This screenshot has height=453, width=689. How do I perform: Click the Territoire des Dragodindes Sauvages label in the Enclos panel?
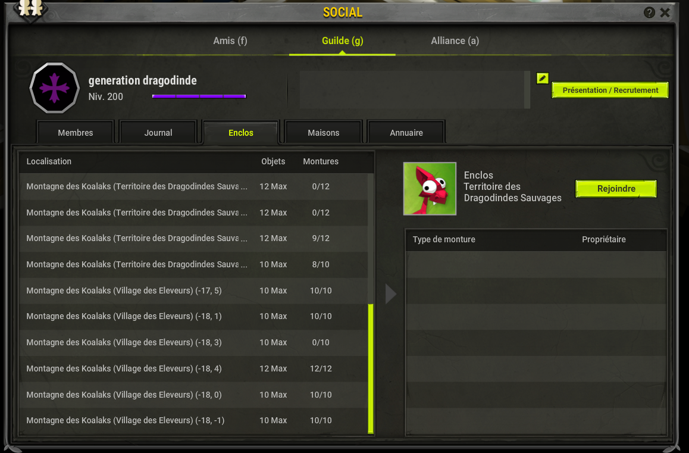[x=512, y=192]
